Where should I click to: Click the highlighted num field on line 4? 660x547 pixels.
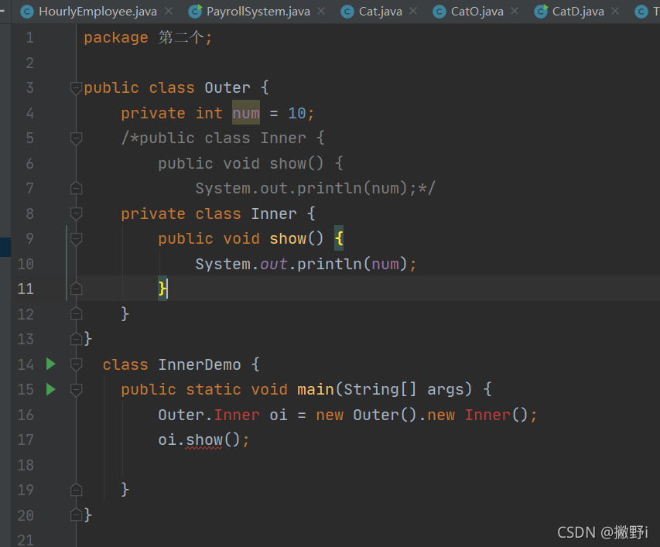[x=246, y=113]
